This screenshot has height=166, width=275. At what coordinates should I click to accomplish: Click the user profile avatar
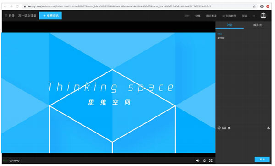coord(263,16)
